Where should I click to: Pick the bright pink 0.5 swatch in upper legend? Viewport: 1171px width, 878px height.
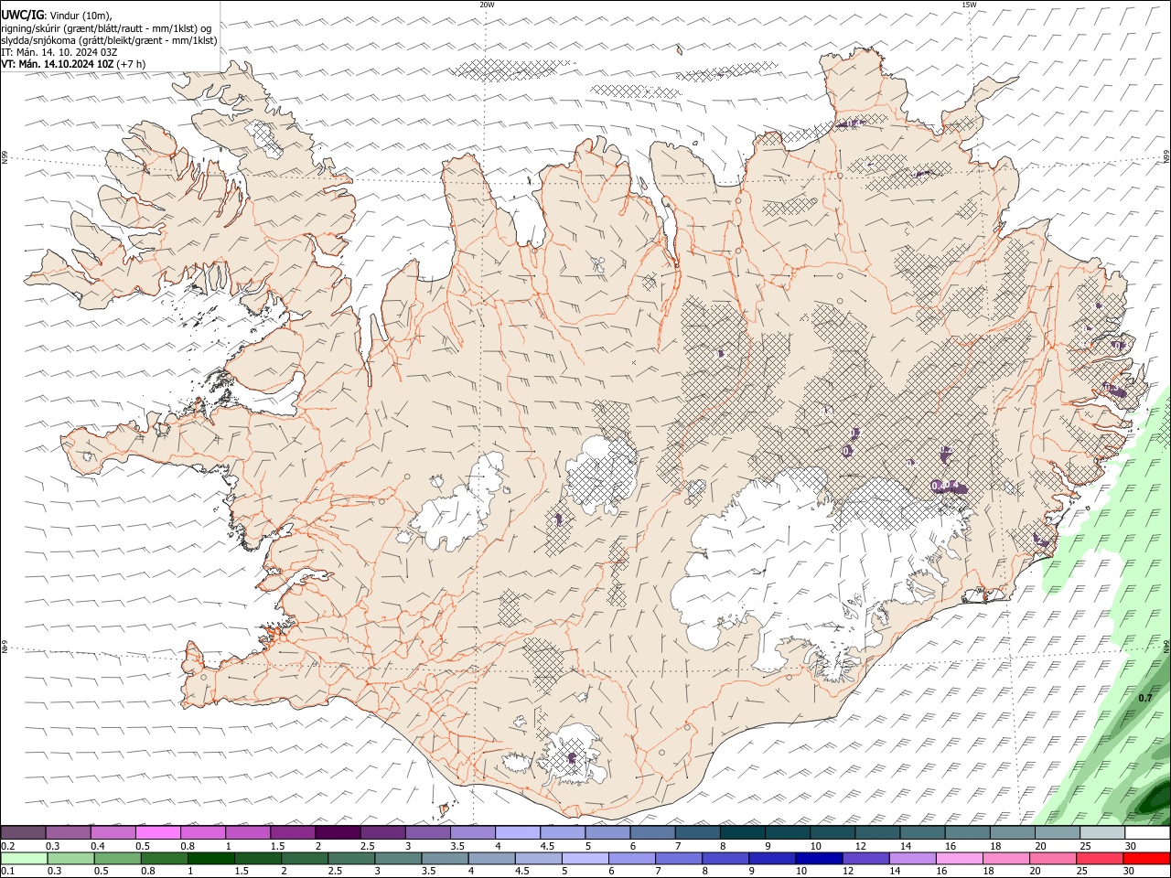click(x=158, y=832)
